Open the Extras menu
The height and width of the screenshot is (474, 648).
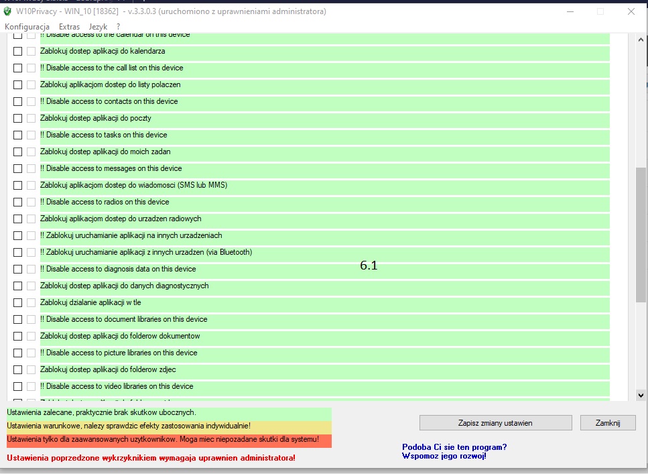70,26
